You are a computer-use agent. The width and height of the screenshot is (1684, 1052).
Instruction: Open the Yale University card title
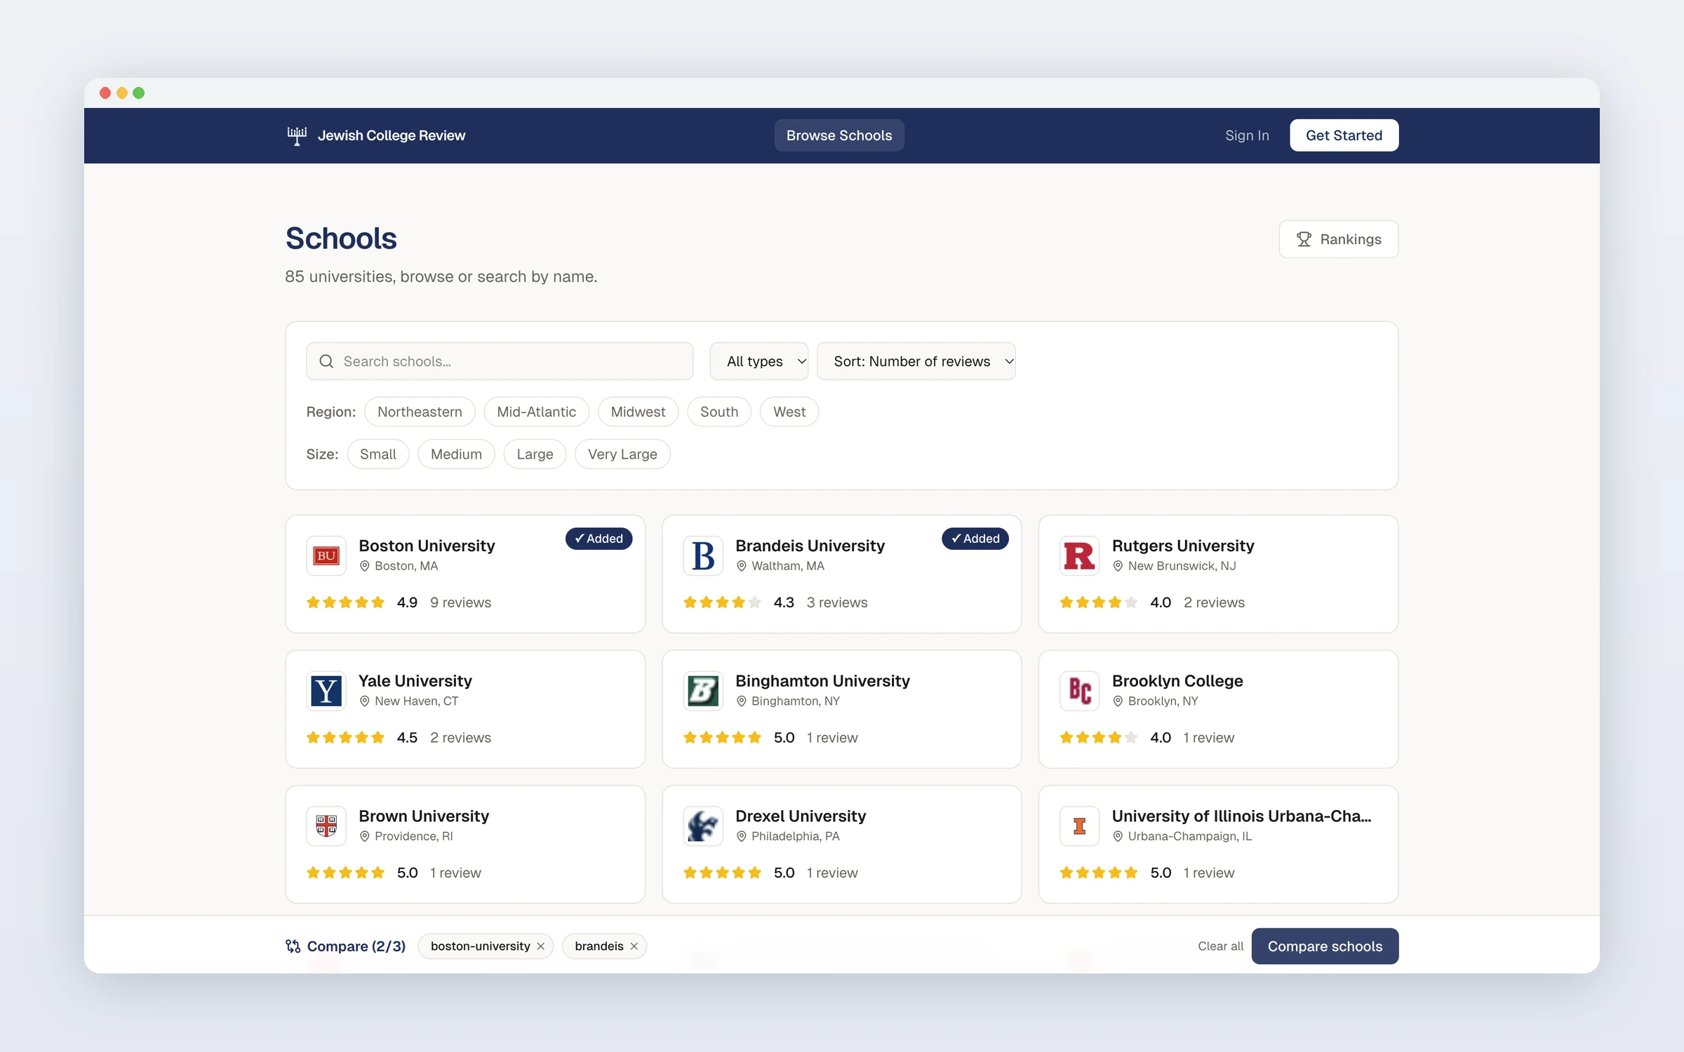(x=415, y=681)
